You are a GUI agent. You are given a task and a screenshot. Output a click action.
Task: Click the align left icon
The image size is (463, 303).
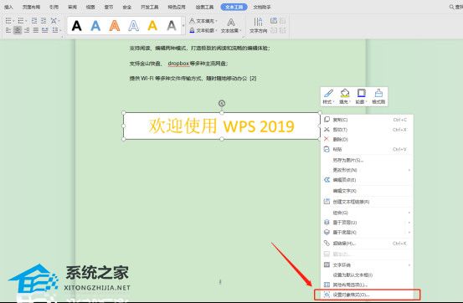tap(8, 30)
